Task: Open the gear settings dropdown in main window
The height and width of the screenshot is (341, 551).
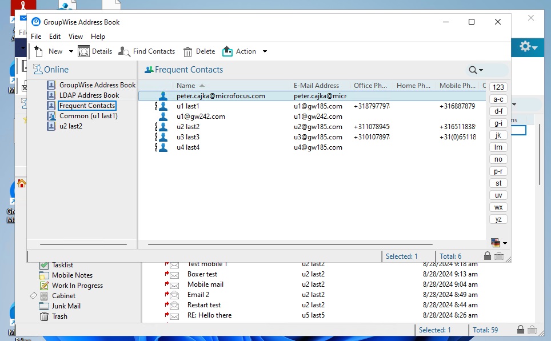Action: click(x=529, y=46)
